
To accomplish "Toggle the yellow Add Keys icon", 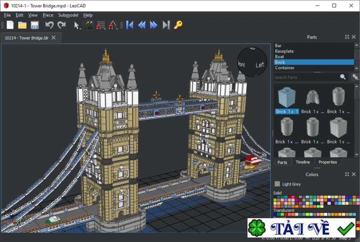I will pyautogui.click(x=178, y=25).
